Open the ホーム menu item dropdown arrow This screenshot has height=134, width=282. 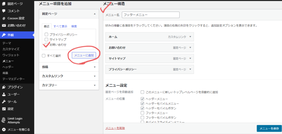[x=190, y=37]
